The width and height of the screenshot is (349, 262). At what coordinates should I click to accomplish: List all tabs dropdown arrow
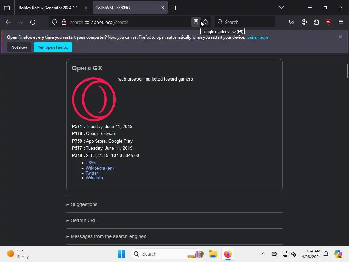pos(282,8)
